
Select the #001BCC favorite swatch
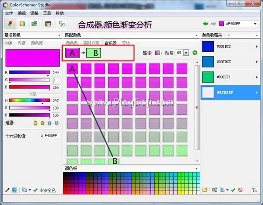(208, 46)
